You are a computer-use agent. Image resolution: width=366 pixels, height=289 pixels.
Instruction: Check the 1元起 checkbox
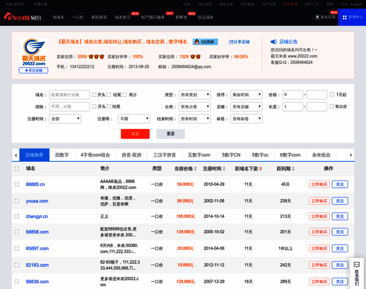[332, 95]
